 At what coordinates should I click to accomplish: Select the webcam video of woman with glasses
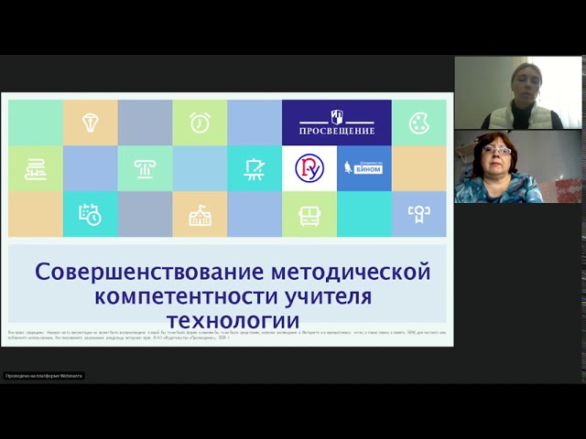pos(518,166)
